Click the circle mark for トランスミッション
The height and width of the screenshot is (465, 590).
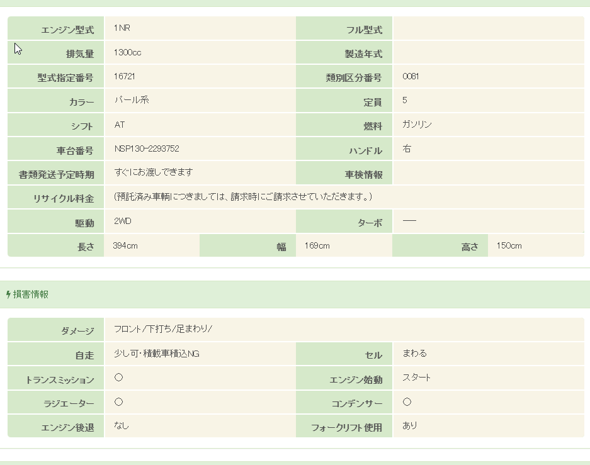pos(118,378)
